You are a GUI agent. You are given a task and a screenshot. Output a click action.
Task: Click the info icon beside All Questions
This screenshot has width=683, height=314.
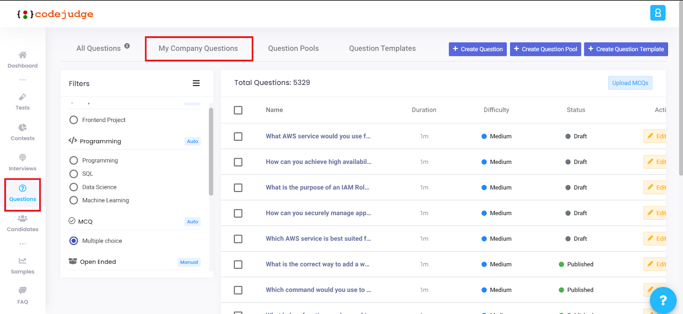pyautogui.click(x=127, y=46)
